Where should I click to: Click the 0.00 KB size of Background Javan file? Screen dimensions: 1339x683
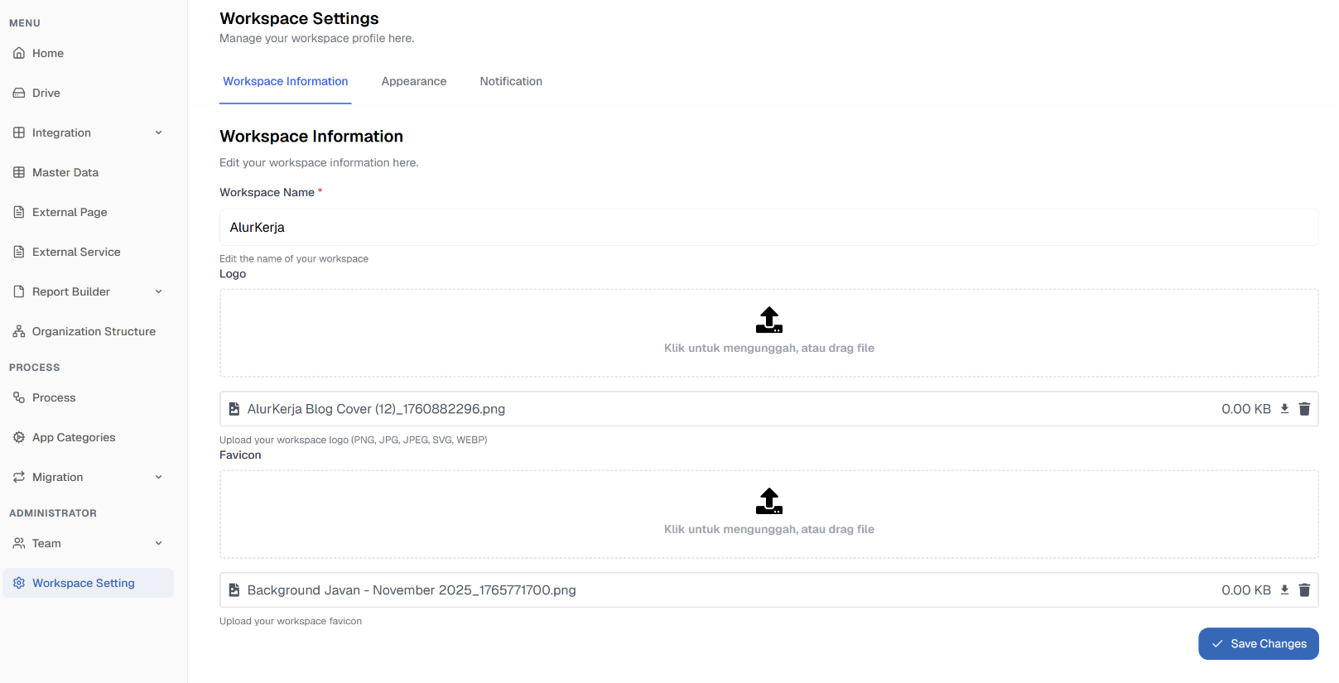point(1246,590)
